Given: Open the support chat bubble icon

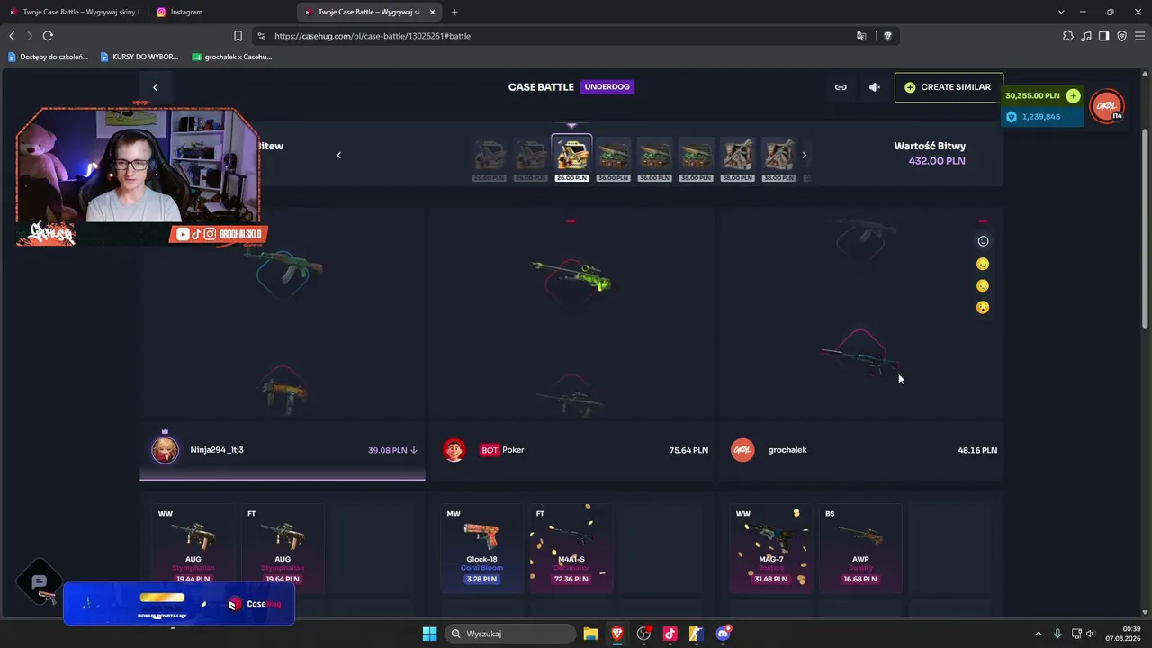Looking at the screenshot, I should click(x=40, y=582).
